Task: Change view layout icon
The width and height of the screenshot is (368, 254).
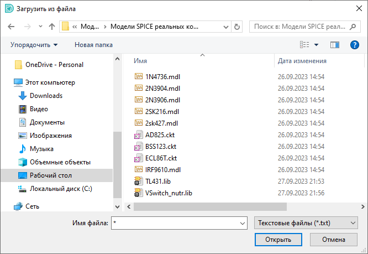Action: pyautogui.click(x=304, y=44)
